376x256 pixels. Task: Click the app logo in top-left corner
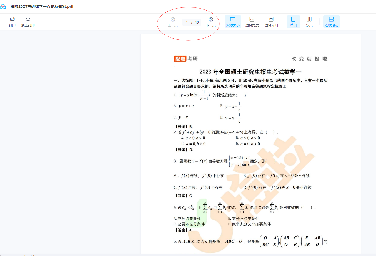pyautogui.click(x=3, y=6)
